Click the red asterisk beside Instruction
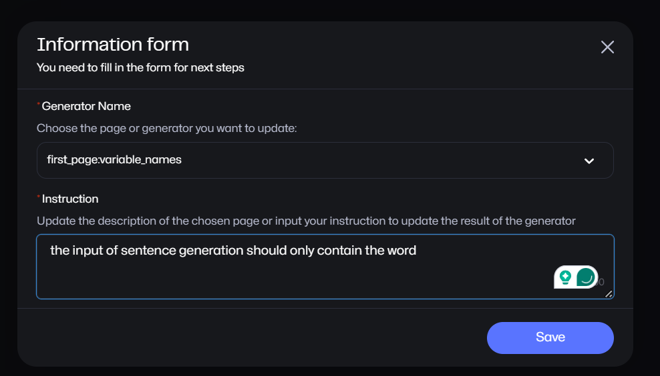The image size is (660, 376). pyautogui.click(x=39, y=198)
